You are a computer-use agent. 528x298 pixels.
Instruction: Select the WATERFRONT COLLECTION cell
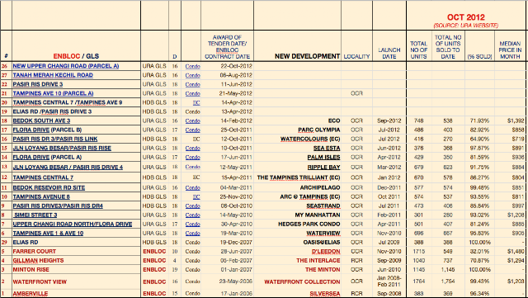point(302,281)
